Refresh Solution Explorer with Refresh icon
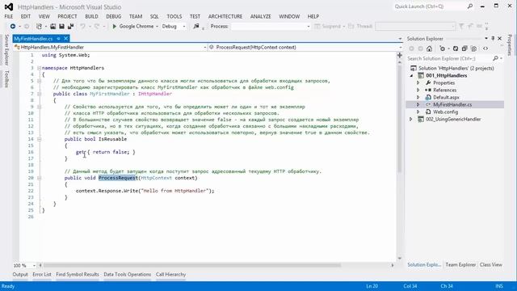The height and width of the screenshot is (291, 517). pos(456,48)
